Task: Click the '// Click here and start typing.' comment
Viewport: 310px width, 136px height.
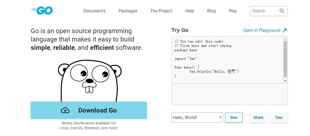Action: 204,46
